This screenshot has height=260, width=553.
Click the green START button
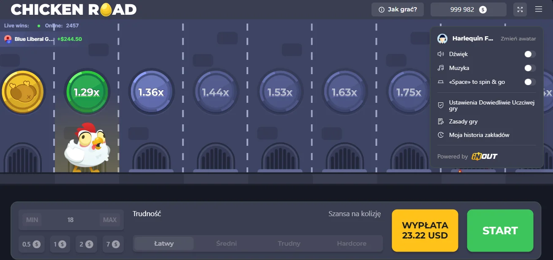click(500, 231)
